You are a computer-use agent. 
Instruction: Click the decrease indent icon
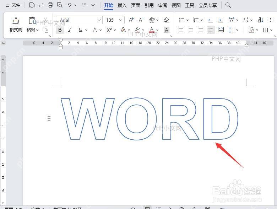tap(211, 20)
